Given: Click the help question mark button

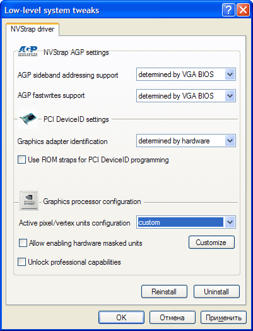Looking at the screenshot, I should tap(228, 9).
